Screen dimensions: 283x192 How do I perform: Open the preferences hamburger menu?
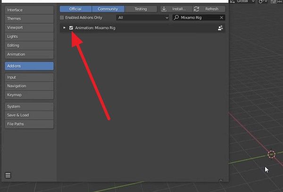tap(8, 175)
